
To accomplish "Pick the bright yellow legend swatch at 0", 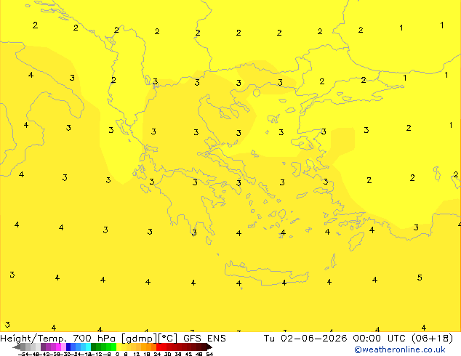I will click(119, 347).
